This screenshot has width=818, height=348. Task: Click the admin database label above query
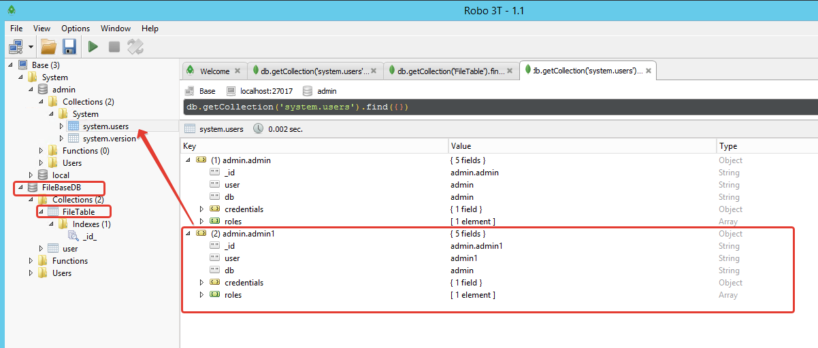pos(327,91)
